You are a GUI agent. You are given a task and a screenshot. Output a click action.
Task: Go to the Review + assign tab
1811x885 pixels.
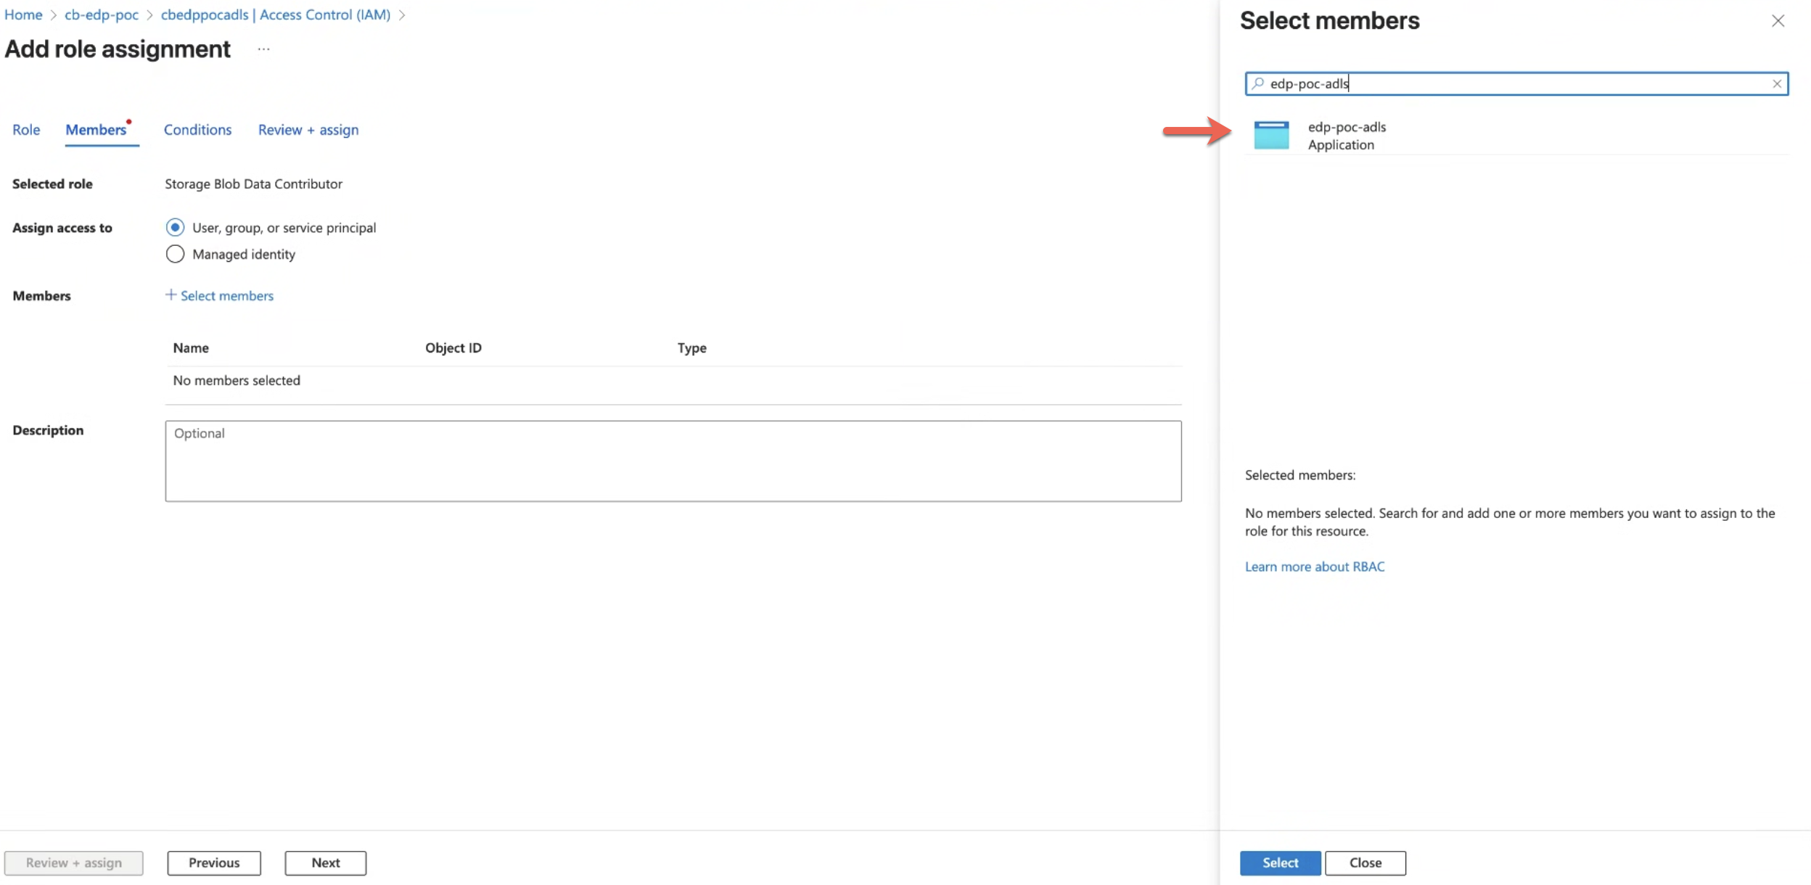308,130
